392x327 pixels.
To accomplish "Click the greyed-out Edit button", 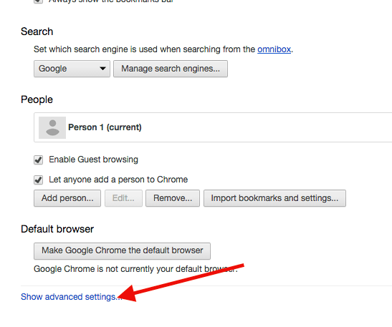I will [x=123, y=198].
